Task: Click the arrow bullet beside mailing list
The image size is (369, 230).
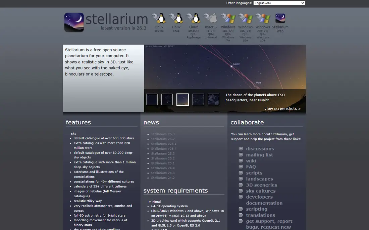Action: pyautogui.click(x=241, y=154)
